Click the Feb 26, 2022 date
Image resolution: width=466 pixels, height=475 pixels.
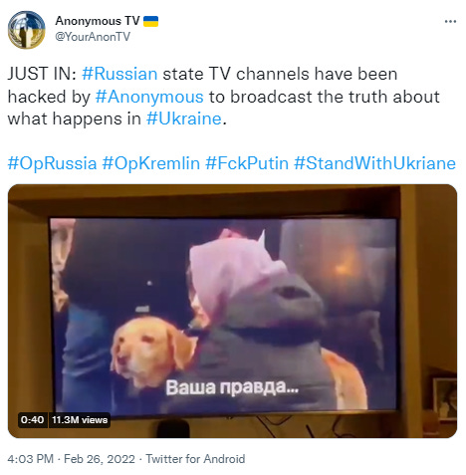(100, 459)
